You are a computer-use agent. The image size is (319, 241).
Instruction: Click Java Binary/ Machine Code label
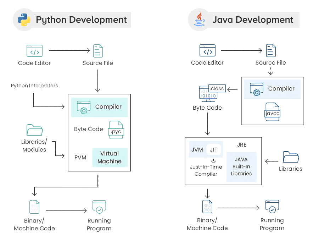(207, 224)
